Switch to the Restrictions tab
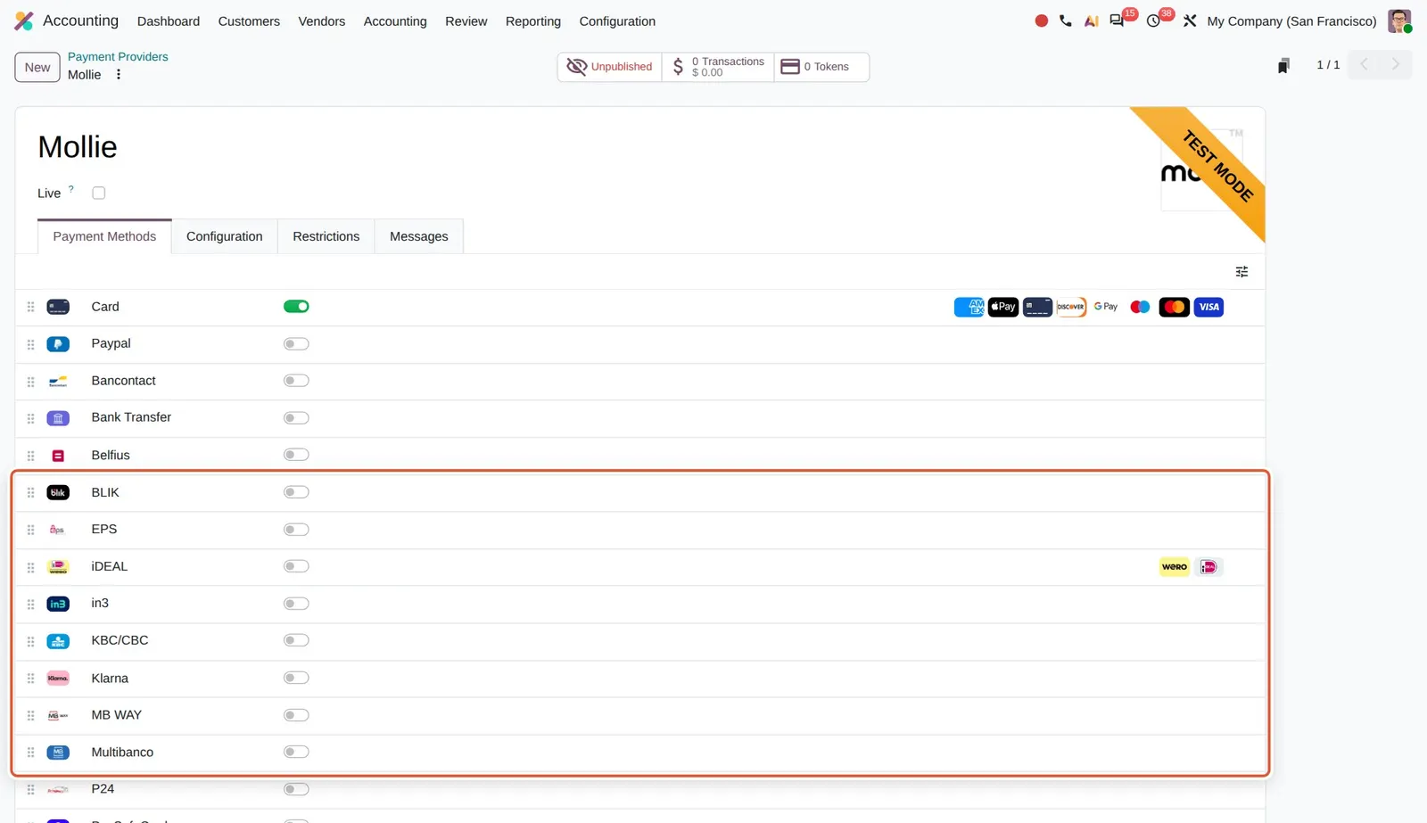The height and width of the screenshot is (823, 1427). pos(326,236)
